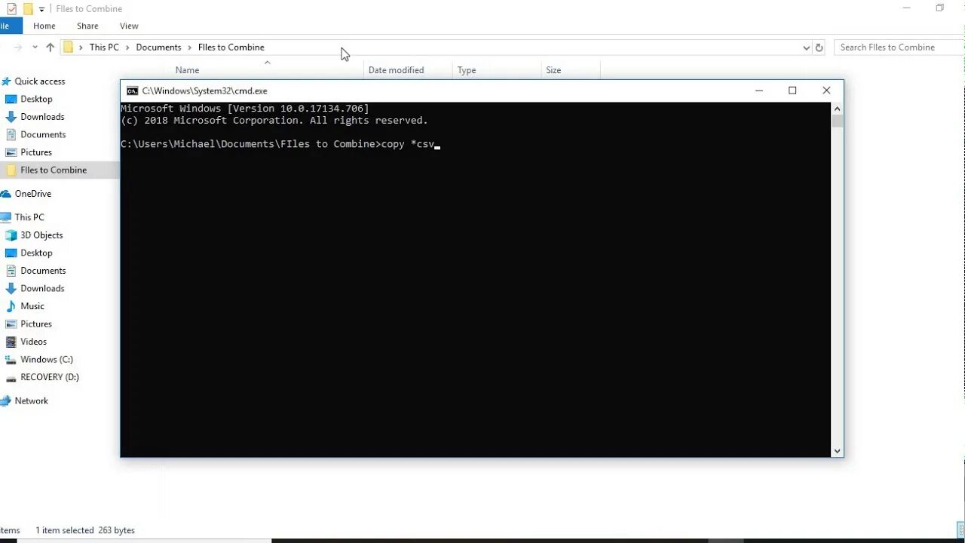Viewport: 965px width, 543px height.
Task: Open OneDrive in the navigation pane
Action: point(33,194)
